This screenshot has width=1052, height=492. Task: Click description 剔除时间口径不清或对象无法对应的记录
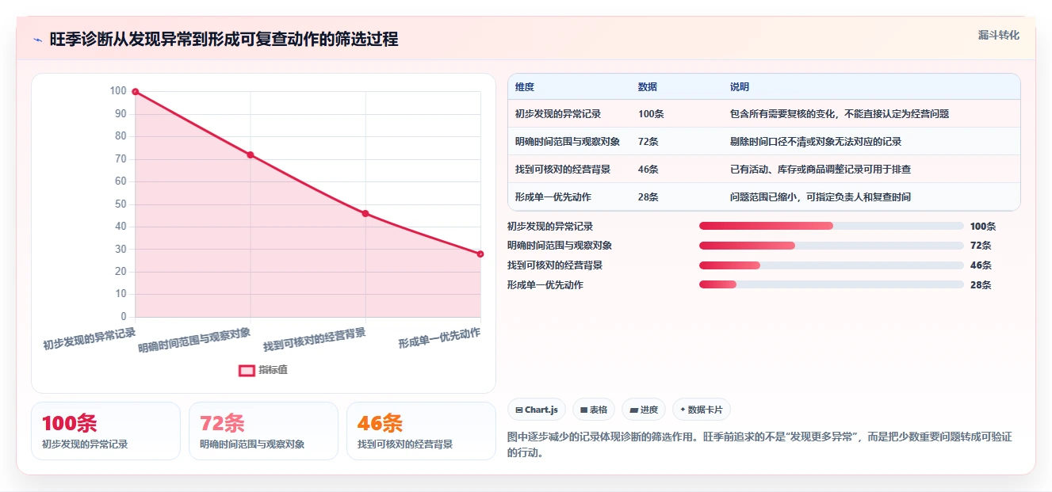[x=816, y=142]
